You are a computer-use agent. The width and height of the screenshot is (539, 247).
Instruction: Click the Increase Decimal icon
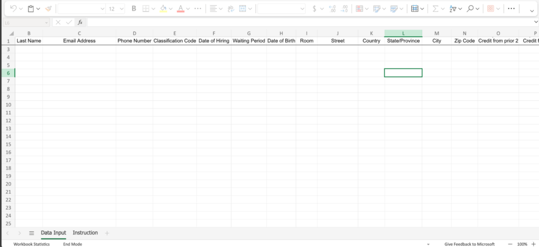point(332,8)
